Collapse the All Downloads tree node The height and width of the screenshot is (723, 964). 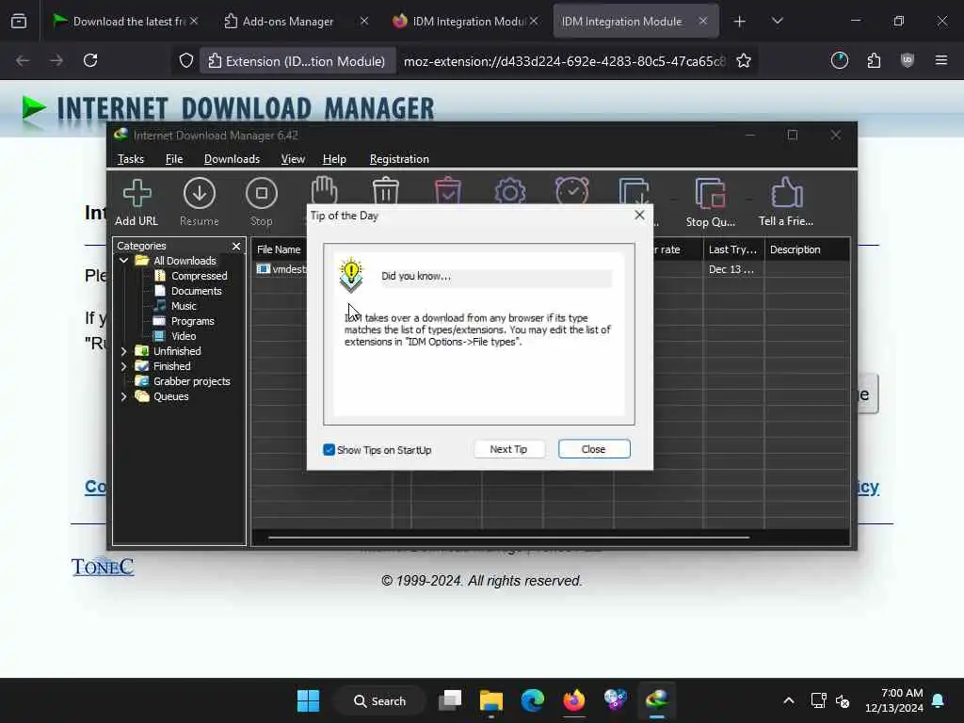click(x=123, y=261)
